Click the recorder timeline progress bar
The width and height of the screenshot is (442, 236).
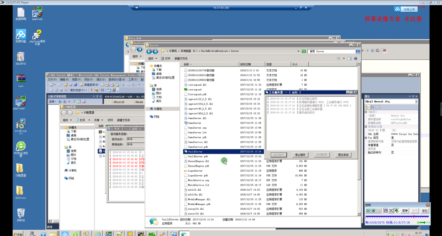tap(396, 216)
